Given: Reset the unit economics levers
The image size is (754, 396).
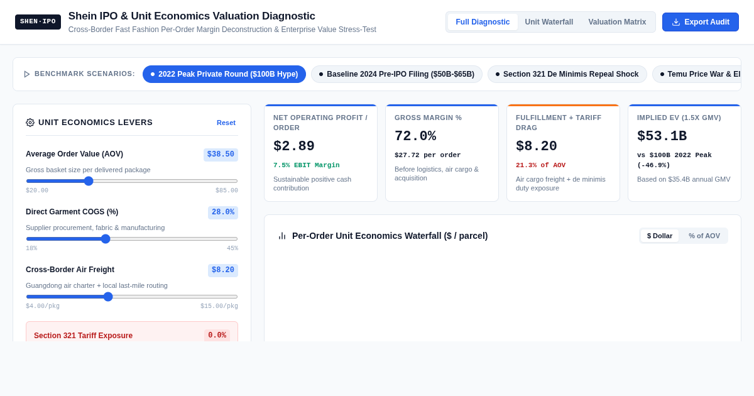Looking at the screenshot, I should [226, 123].
